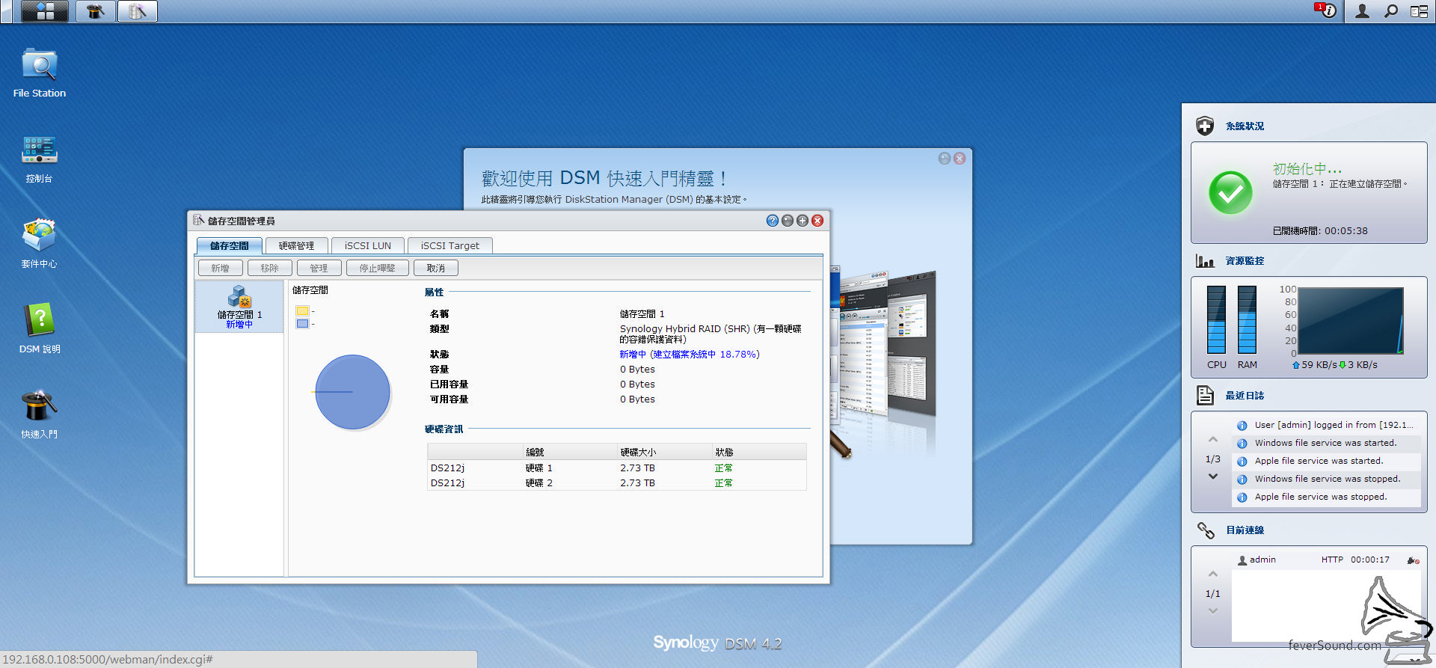This screenshot has height=668, width=1436.
Task: Open the Quick Start desktop icon
Action: click(40, 414)
